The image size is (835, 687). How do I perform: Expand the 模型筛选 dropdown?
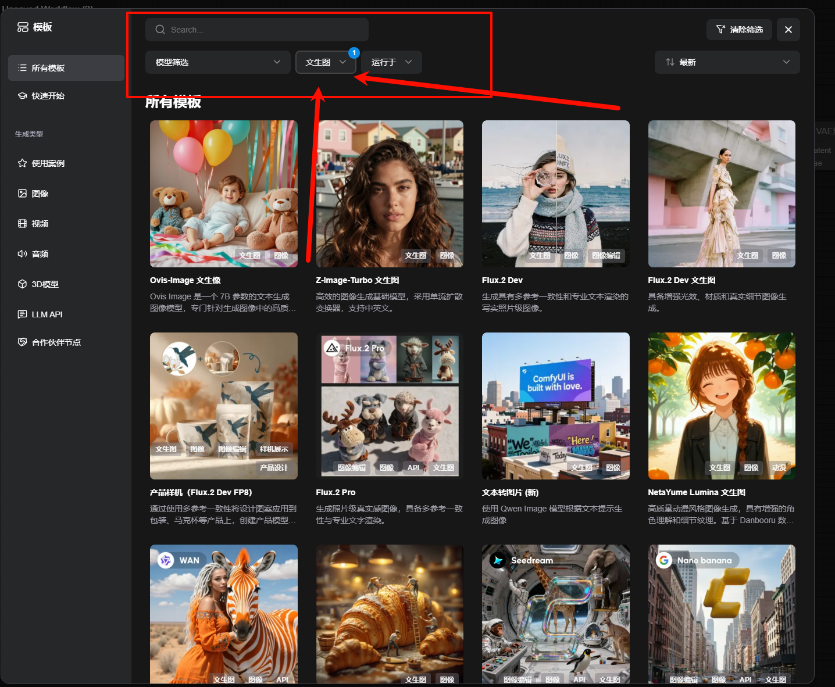coord(217,62)
